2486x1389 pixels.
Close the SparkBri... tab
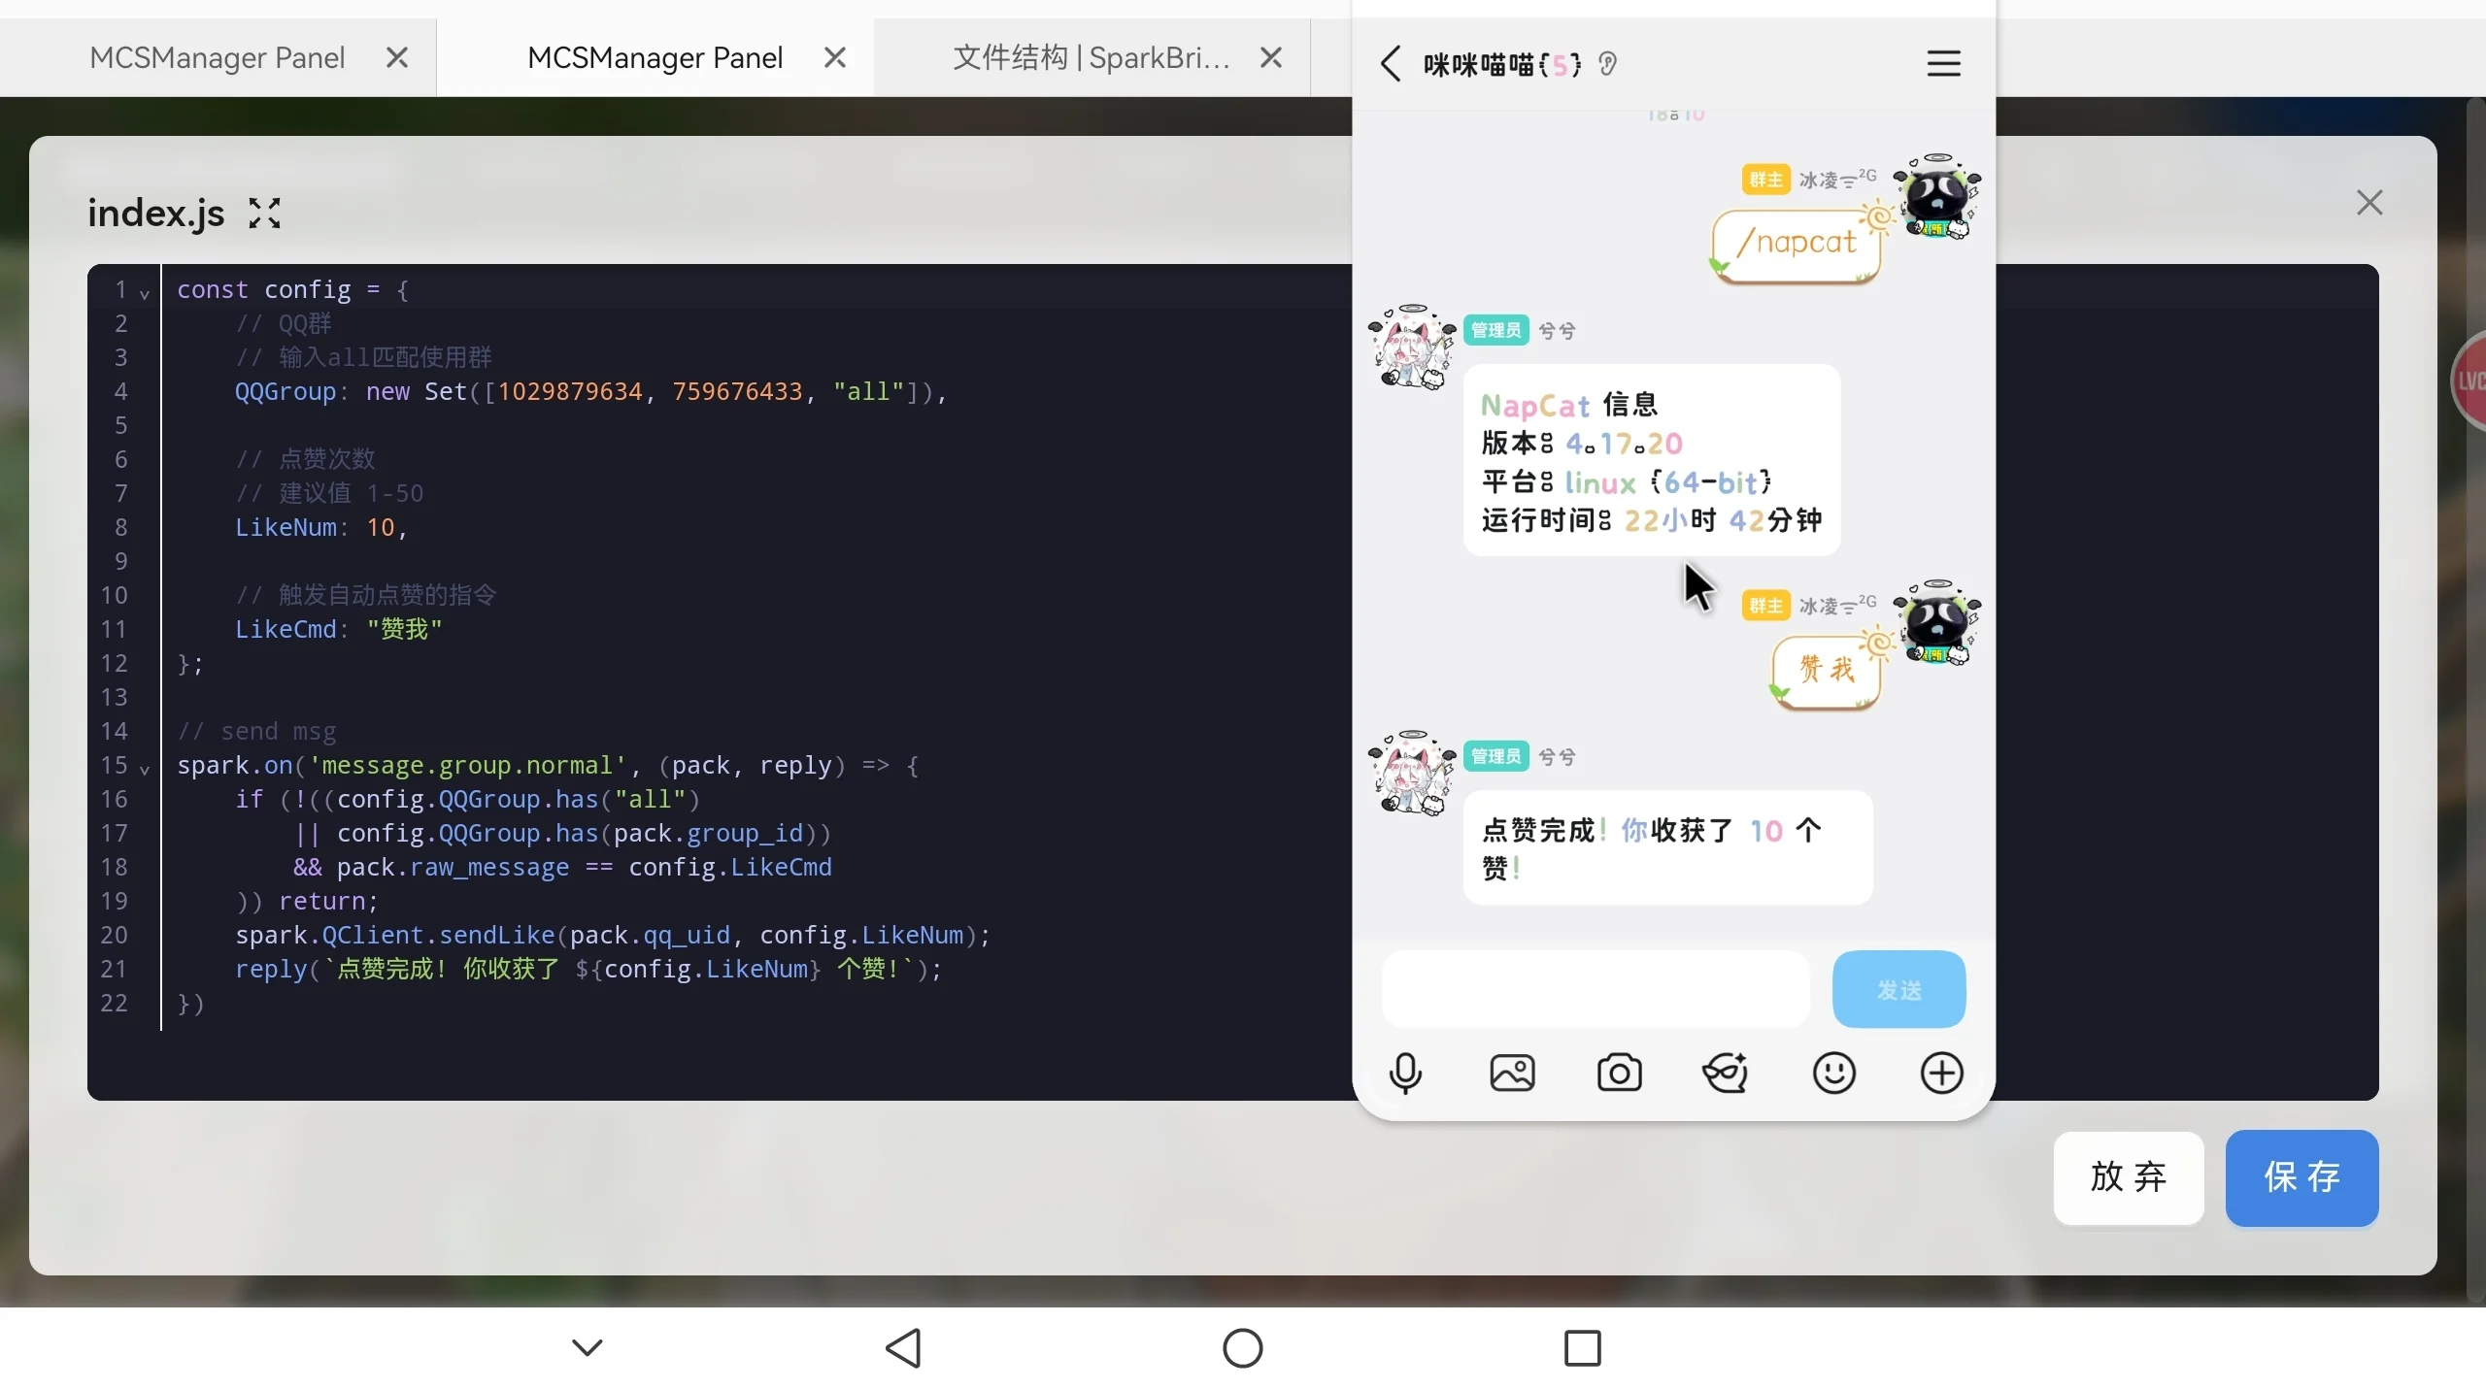[1270, 58]
